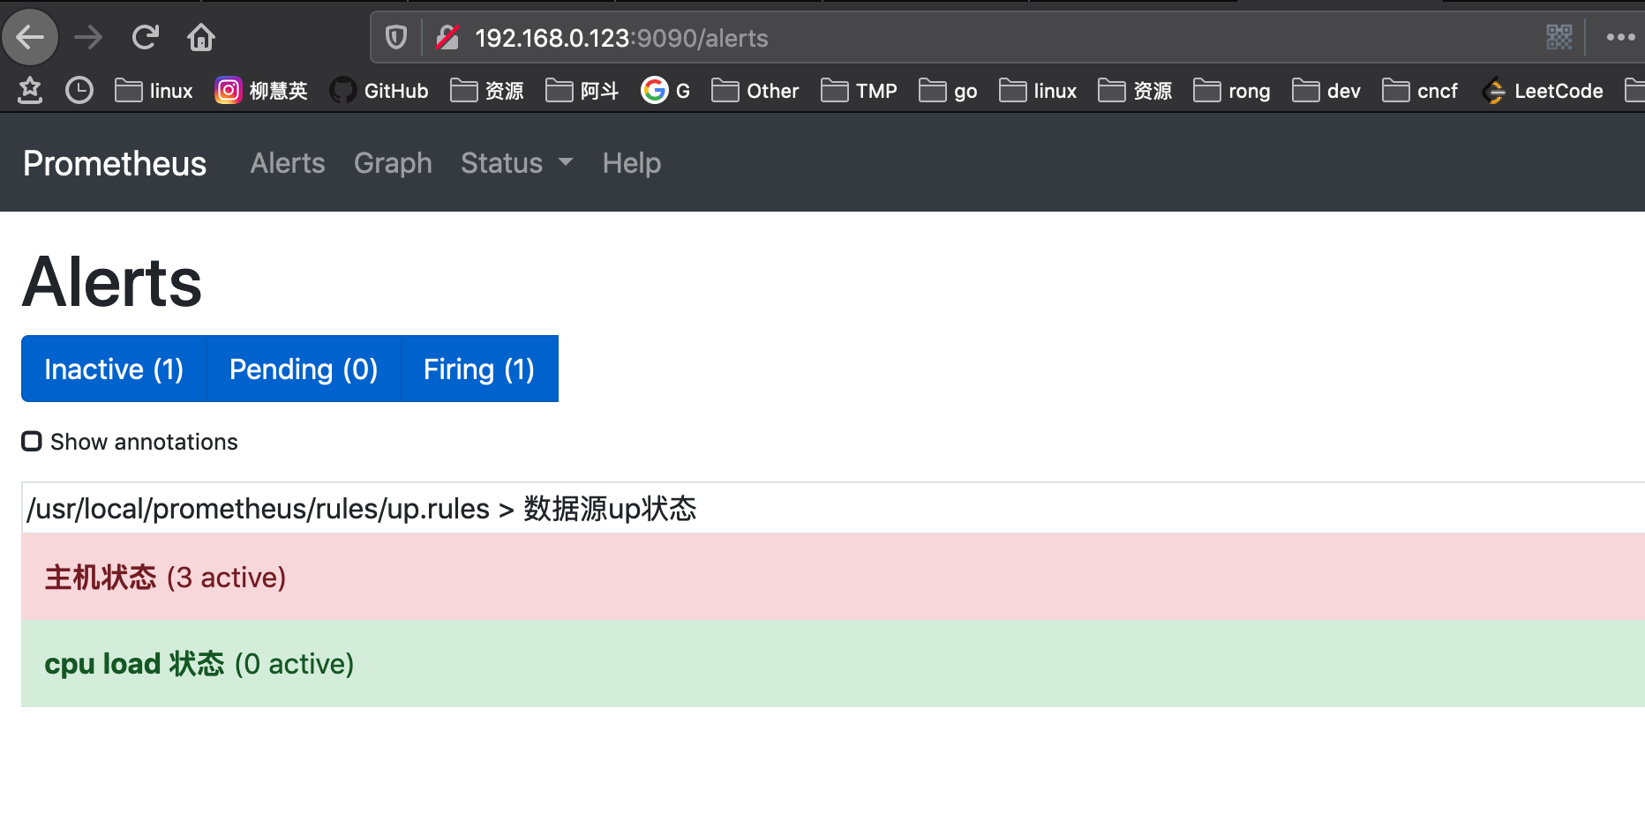Open the go bookmark folder
This screenshot has height=820, width=1645.
[948, 90]
